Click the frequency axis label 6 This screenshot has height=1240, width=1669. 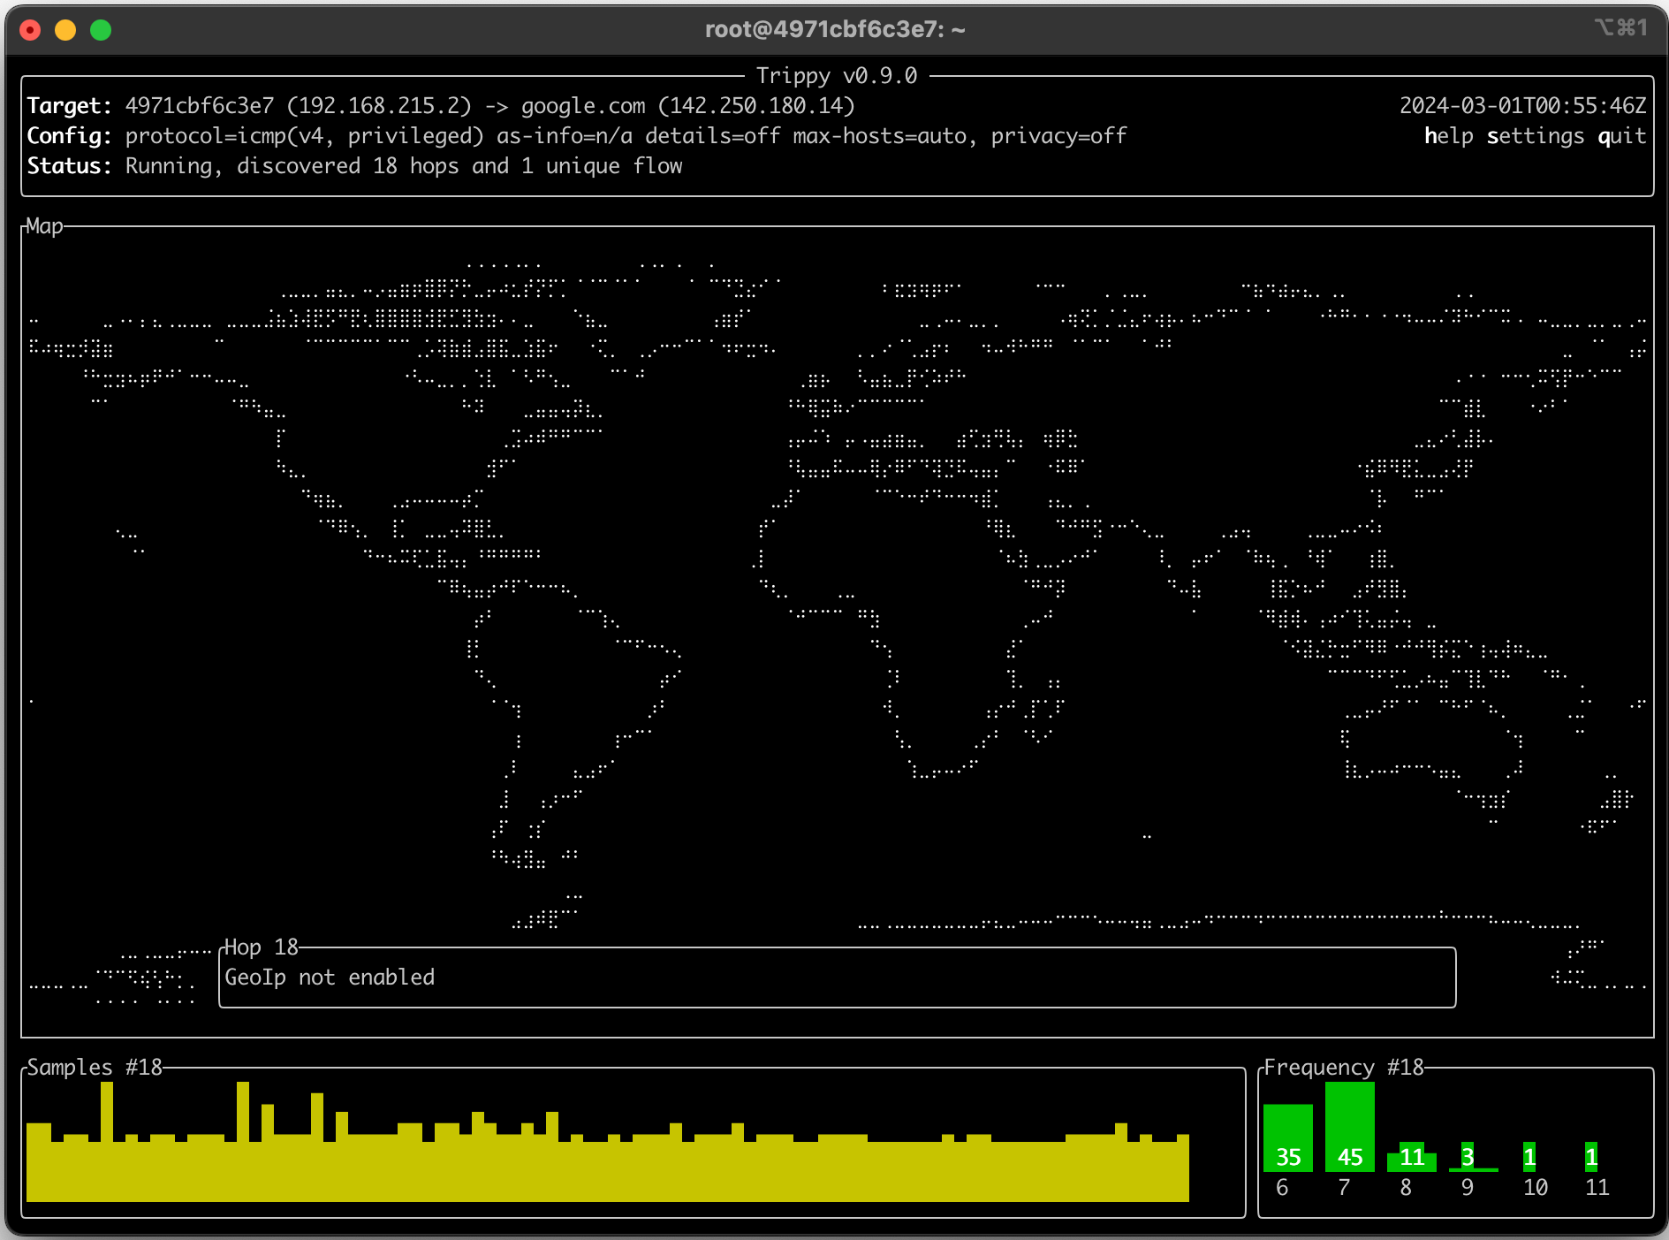point(1282,1188)
